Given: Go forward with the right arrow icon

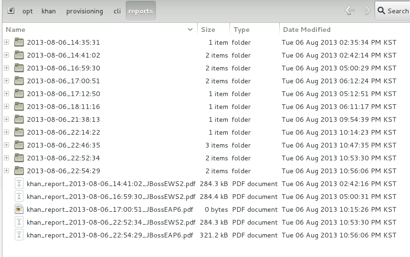Looking at the screenshot, I should [366, 10].
